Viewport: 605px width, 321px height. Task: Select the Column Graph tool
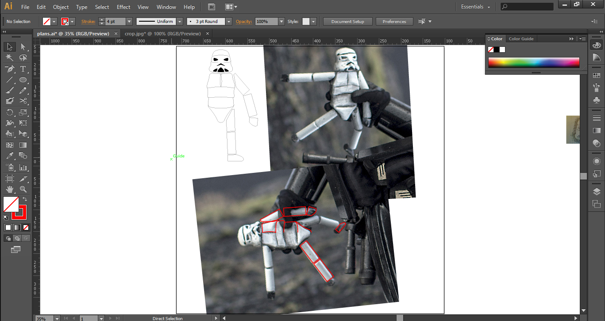[x=23, y=168]
